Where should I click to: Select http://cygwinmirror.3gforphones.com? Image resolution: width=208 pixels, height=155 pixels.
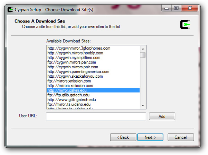point(93,48)
